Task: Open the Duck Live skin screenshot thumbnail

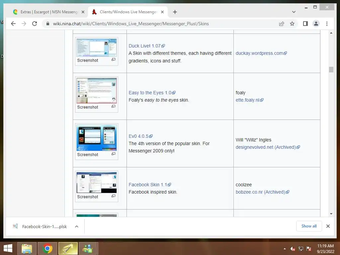Action: [97, 47]
